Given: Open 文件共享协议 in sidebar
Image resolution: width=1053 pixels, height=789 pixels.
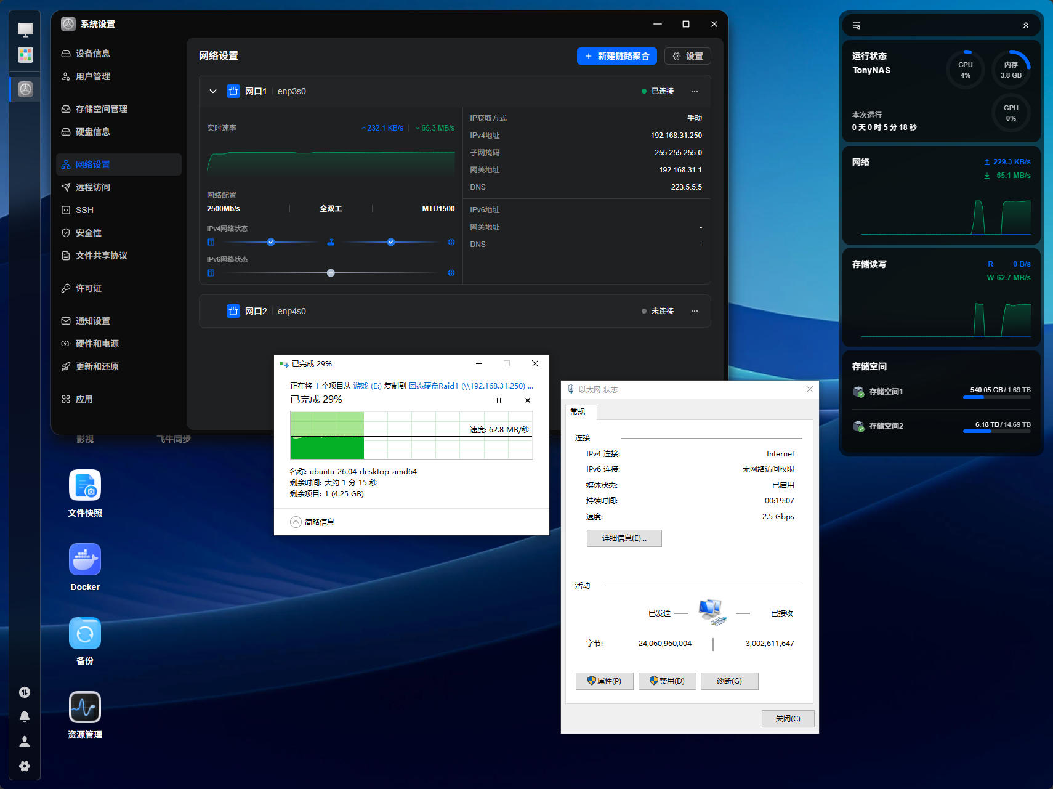Looking at the screenshot, I should (118, 256).
